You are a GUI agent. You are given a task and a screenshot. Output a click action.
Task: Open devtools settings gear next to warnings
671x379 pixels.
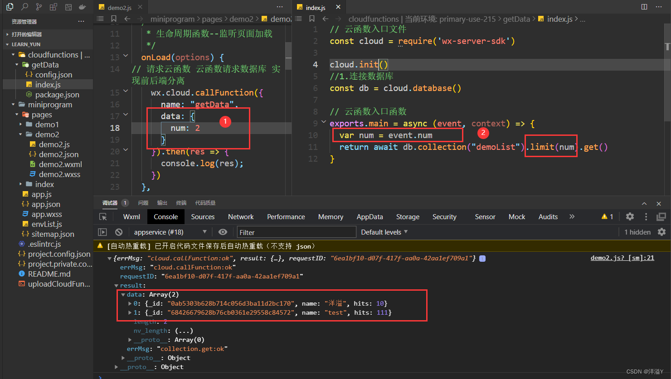coord(630,216)
